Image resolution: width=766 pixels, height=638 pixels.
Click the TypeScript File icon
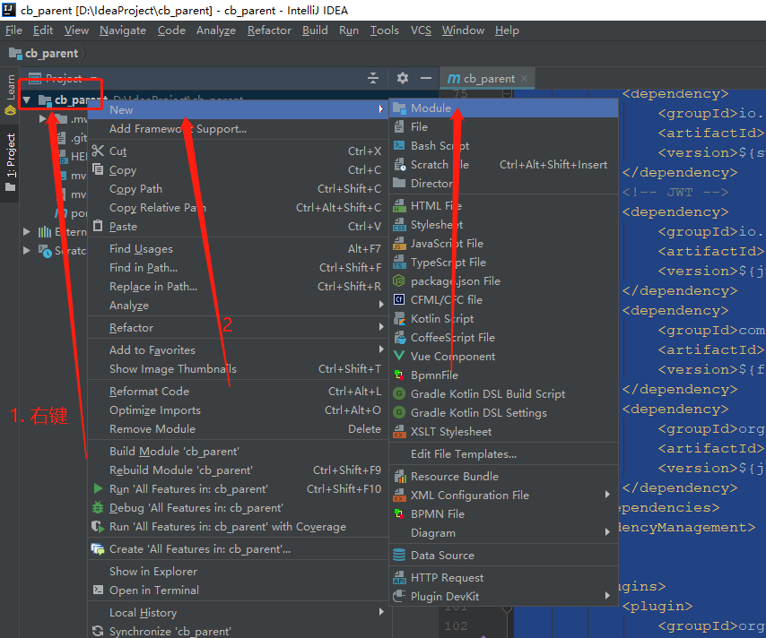click(x=399, y=263)
